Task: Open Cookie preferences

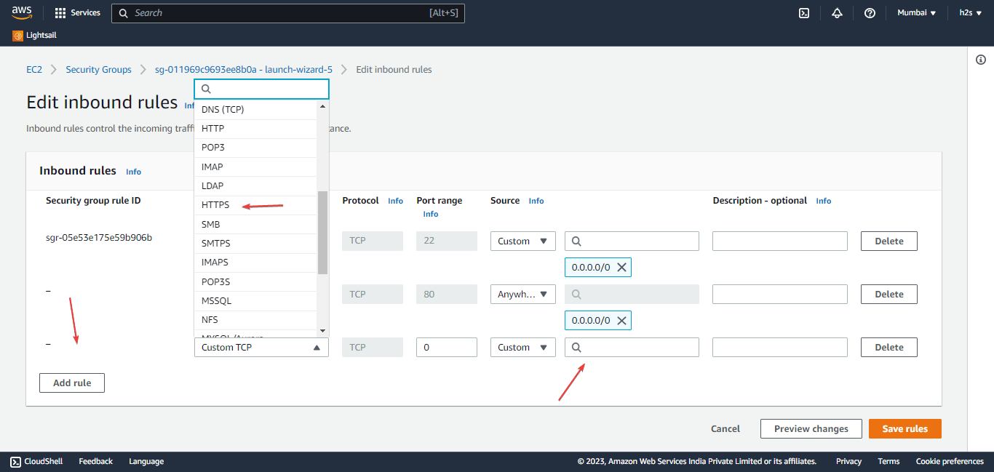Action: (950, 462)
